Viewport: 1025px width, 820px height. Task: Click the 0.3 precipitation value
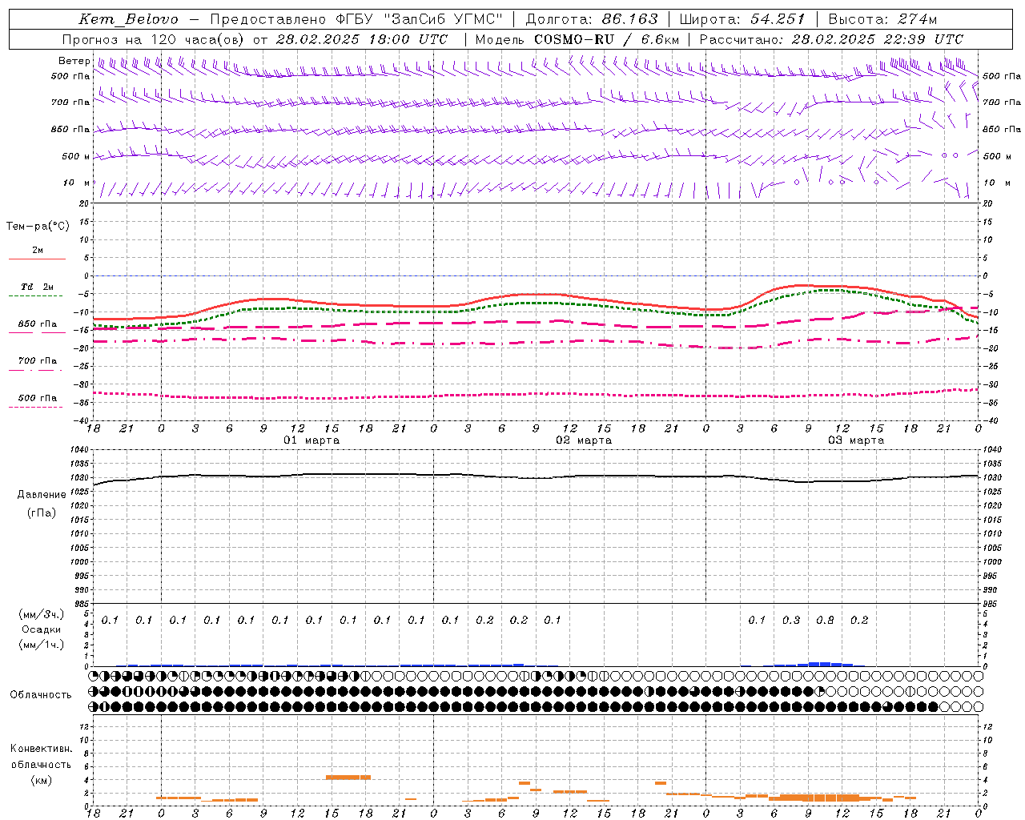coord(791,621)
